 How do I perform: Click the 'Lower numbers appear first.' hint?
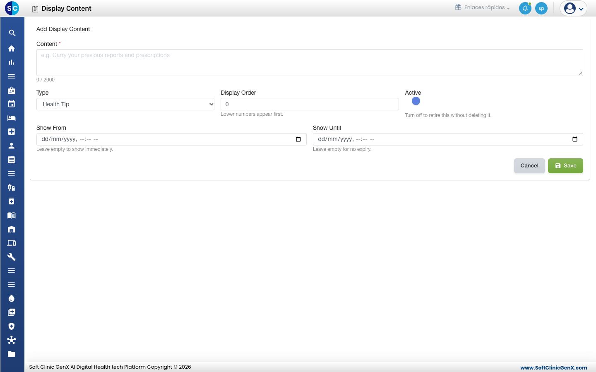(252, 114)
